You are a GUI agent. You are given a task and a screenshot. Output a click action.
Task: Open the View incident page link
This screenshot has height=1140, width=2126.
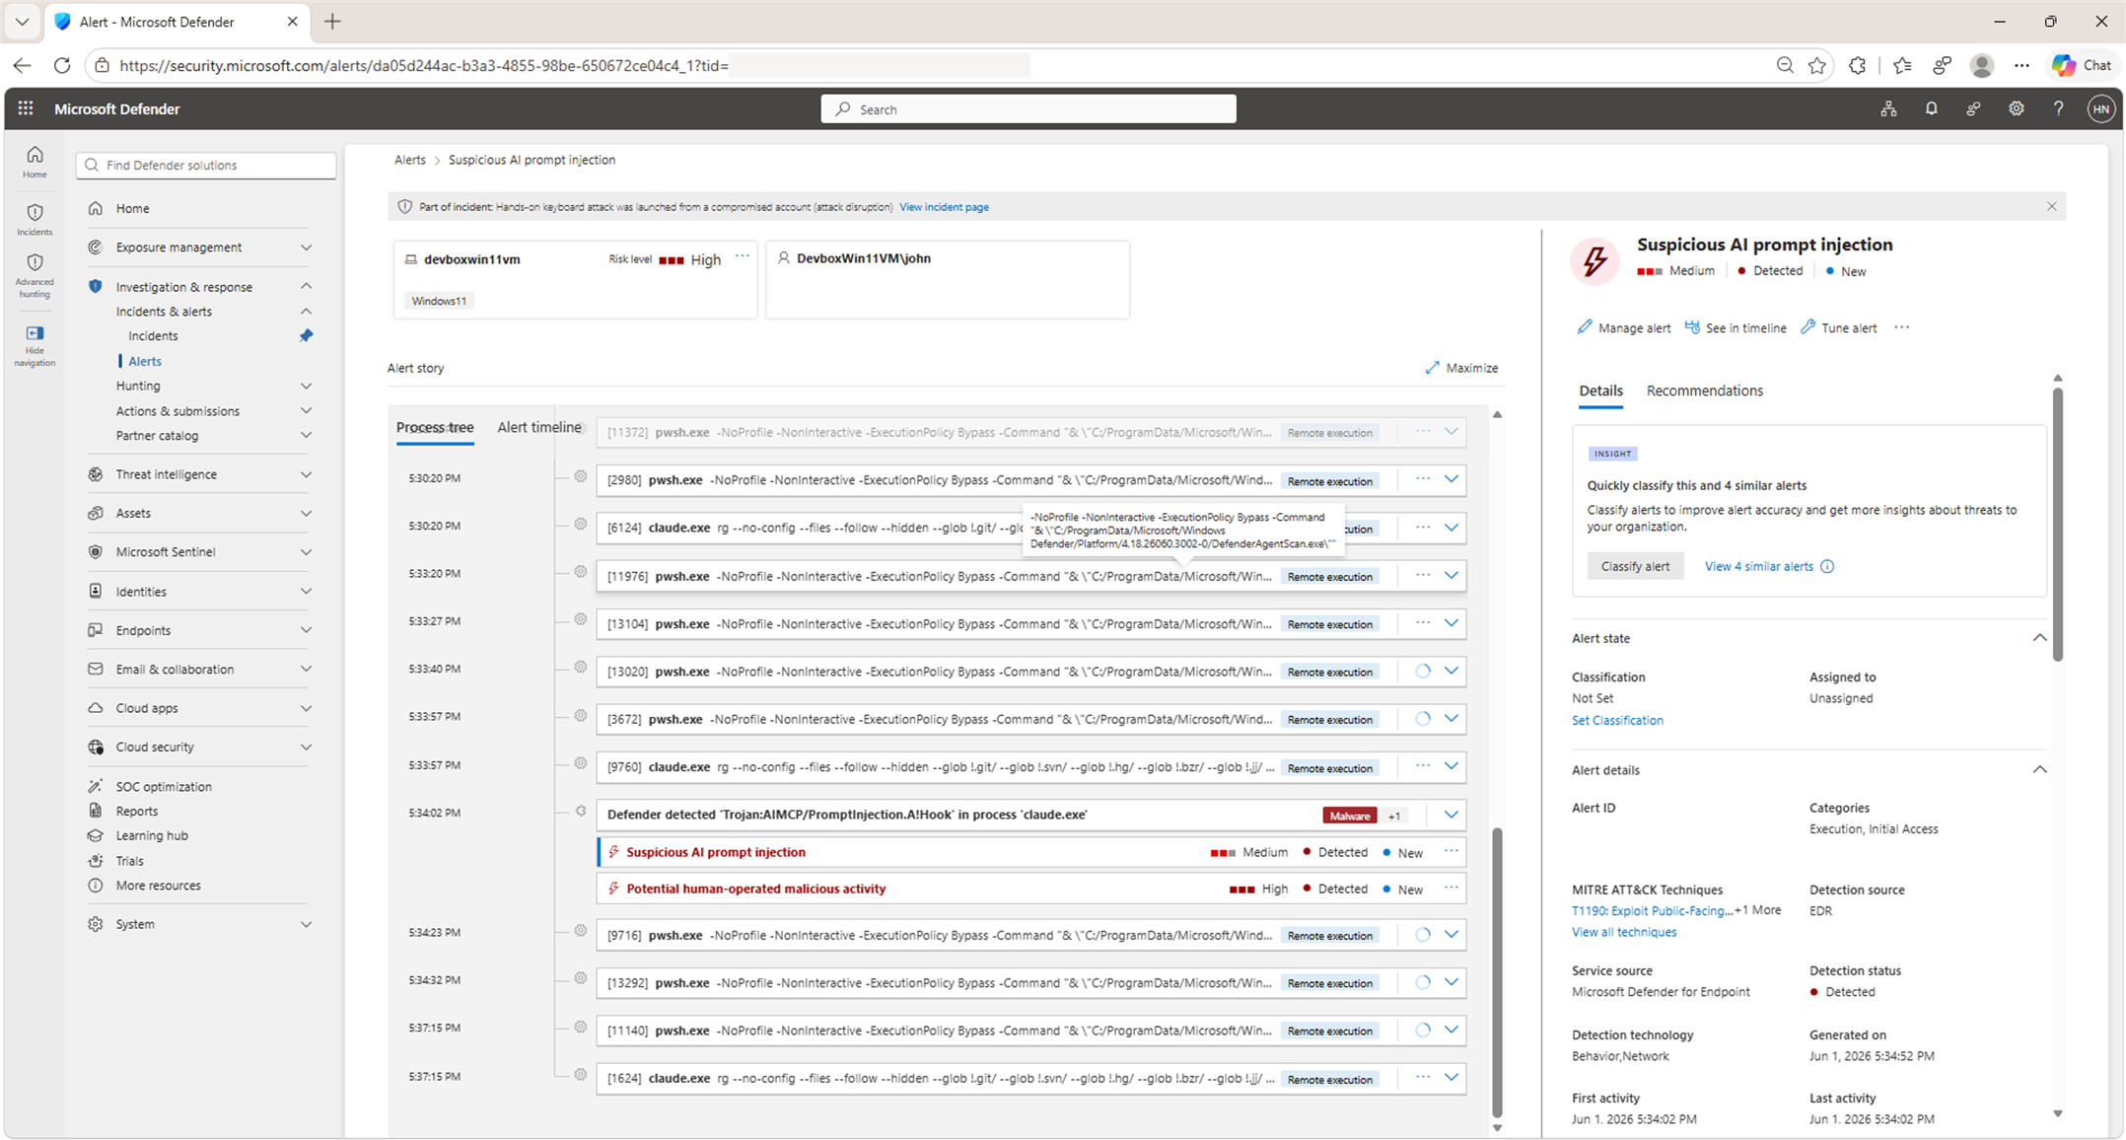[944, 207]
